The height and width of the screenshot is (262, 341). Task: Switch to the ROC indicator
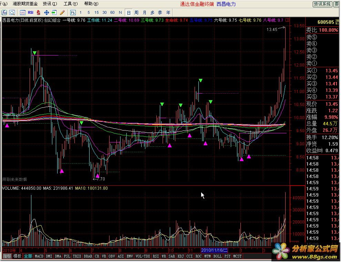coord(198,256)
